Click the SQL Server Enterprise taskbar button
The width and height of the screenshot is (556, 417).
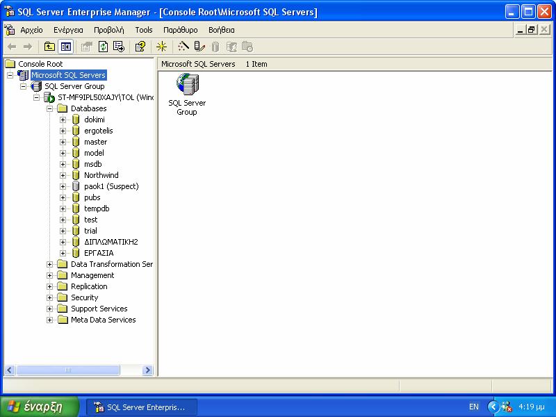[142, 407]
